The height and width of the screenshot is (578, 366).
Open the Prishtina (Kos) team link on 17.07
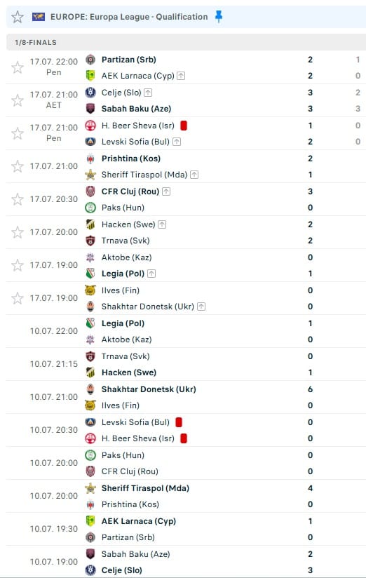(x=131, y=159)
